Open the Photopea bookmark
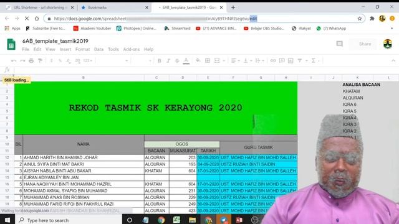This screenshot has height=224, width=399. [x=136, y=29]
